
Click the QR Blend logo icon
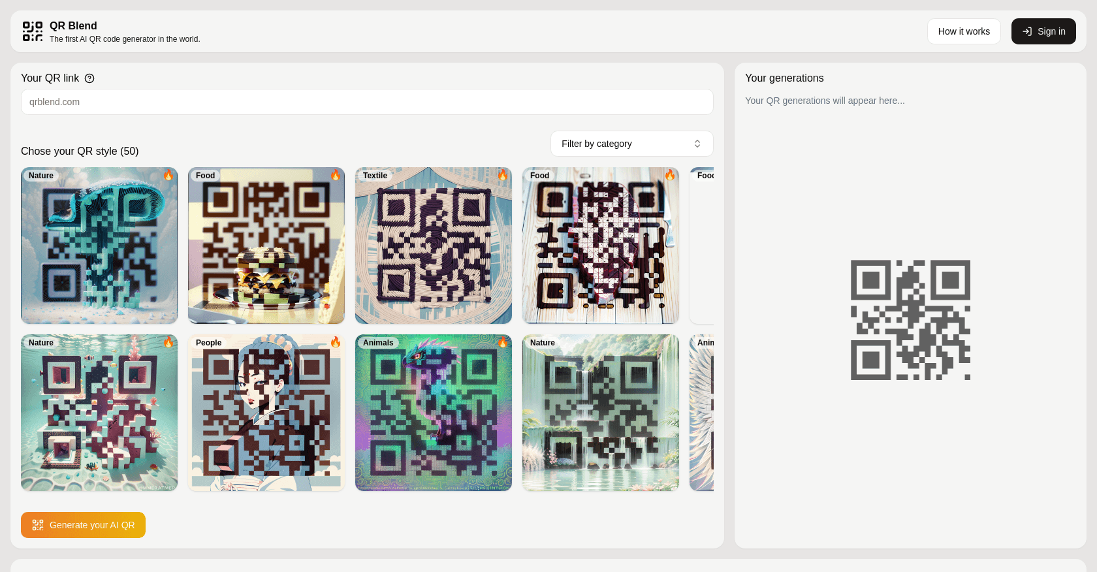tap(33, 31)
